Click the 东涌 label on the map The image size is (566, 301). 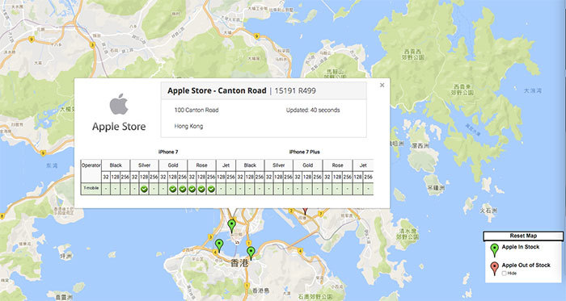(52, 166)
